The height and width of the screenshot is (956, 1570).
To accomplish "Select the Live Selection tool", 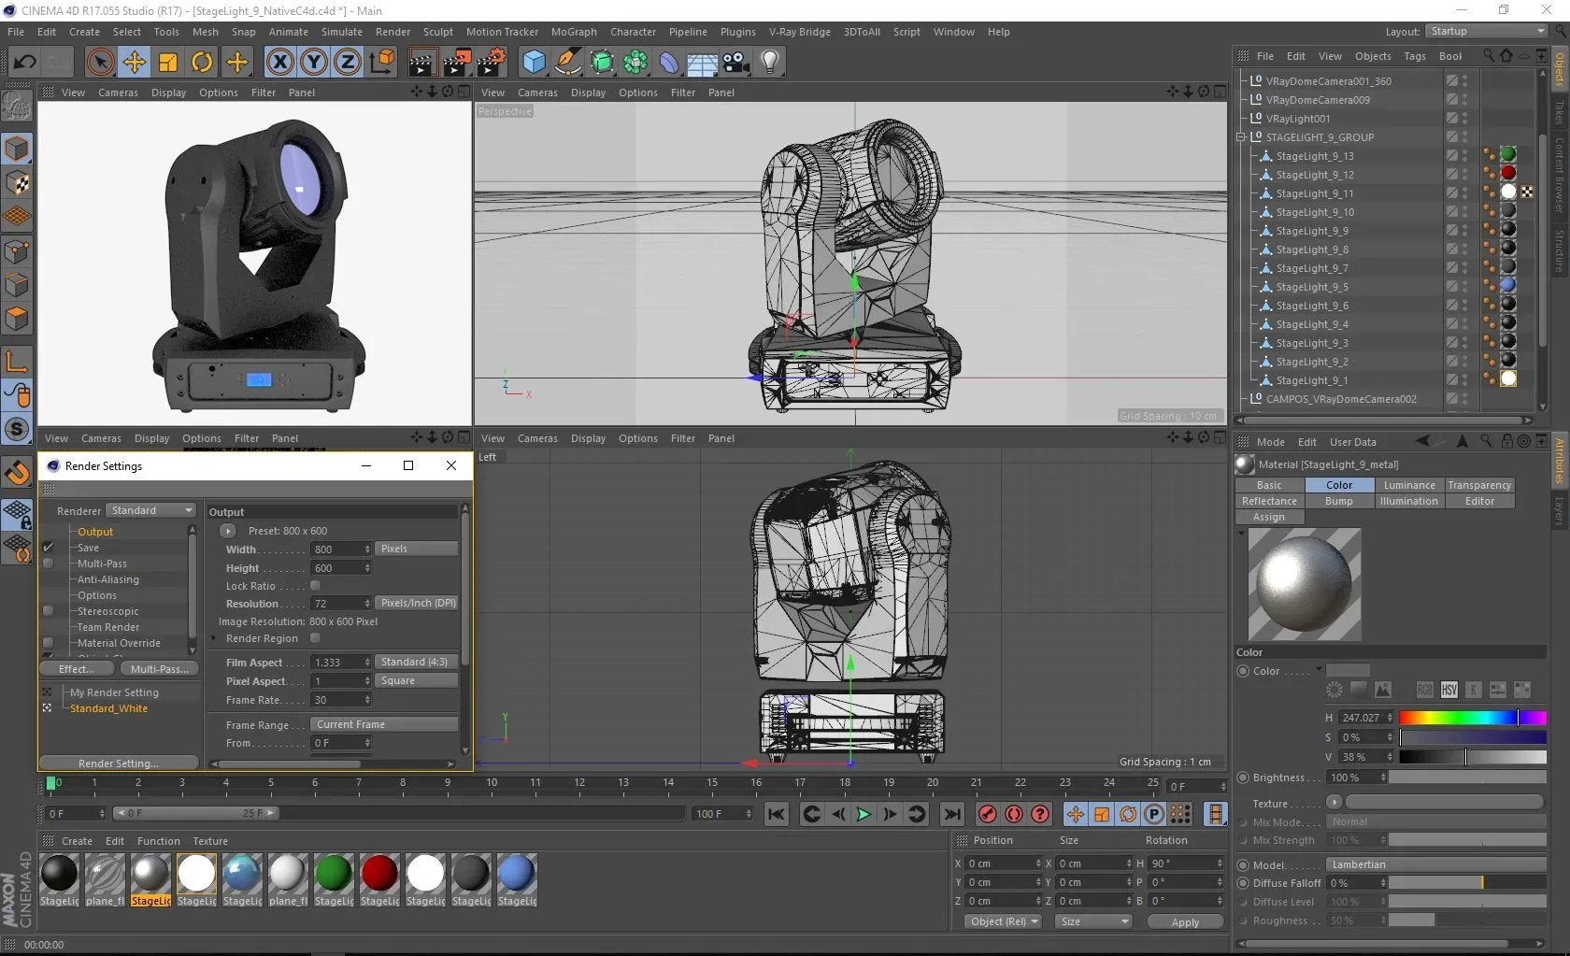I will pos(100,63).
